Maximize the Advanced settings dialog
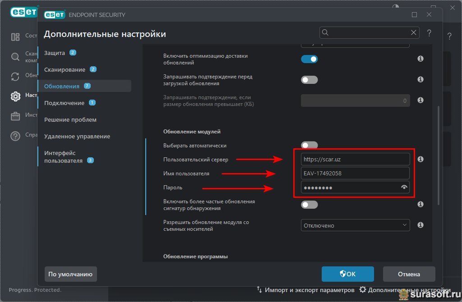 [x=414, y=15]
